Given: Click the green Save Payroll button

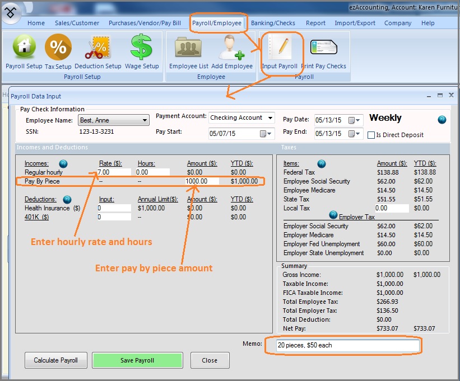Looking at the screenshot, I should [137, 360].
